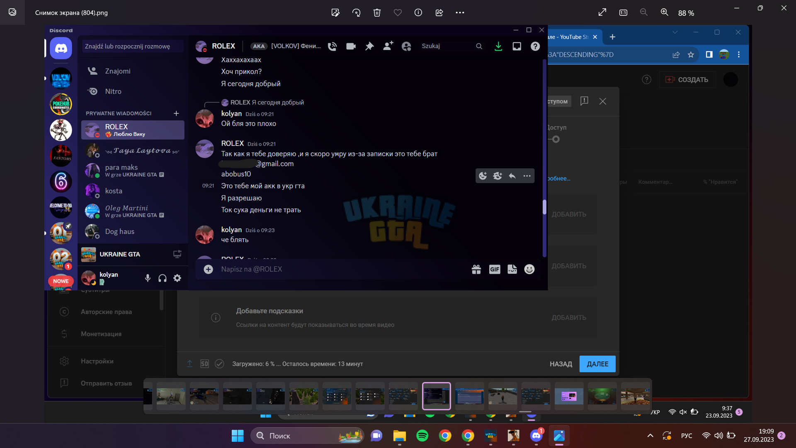Start a video call in Discord
The width and height of the screenshot is (796, 448).
click(x=351, y=46)
